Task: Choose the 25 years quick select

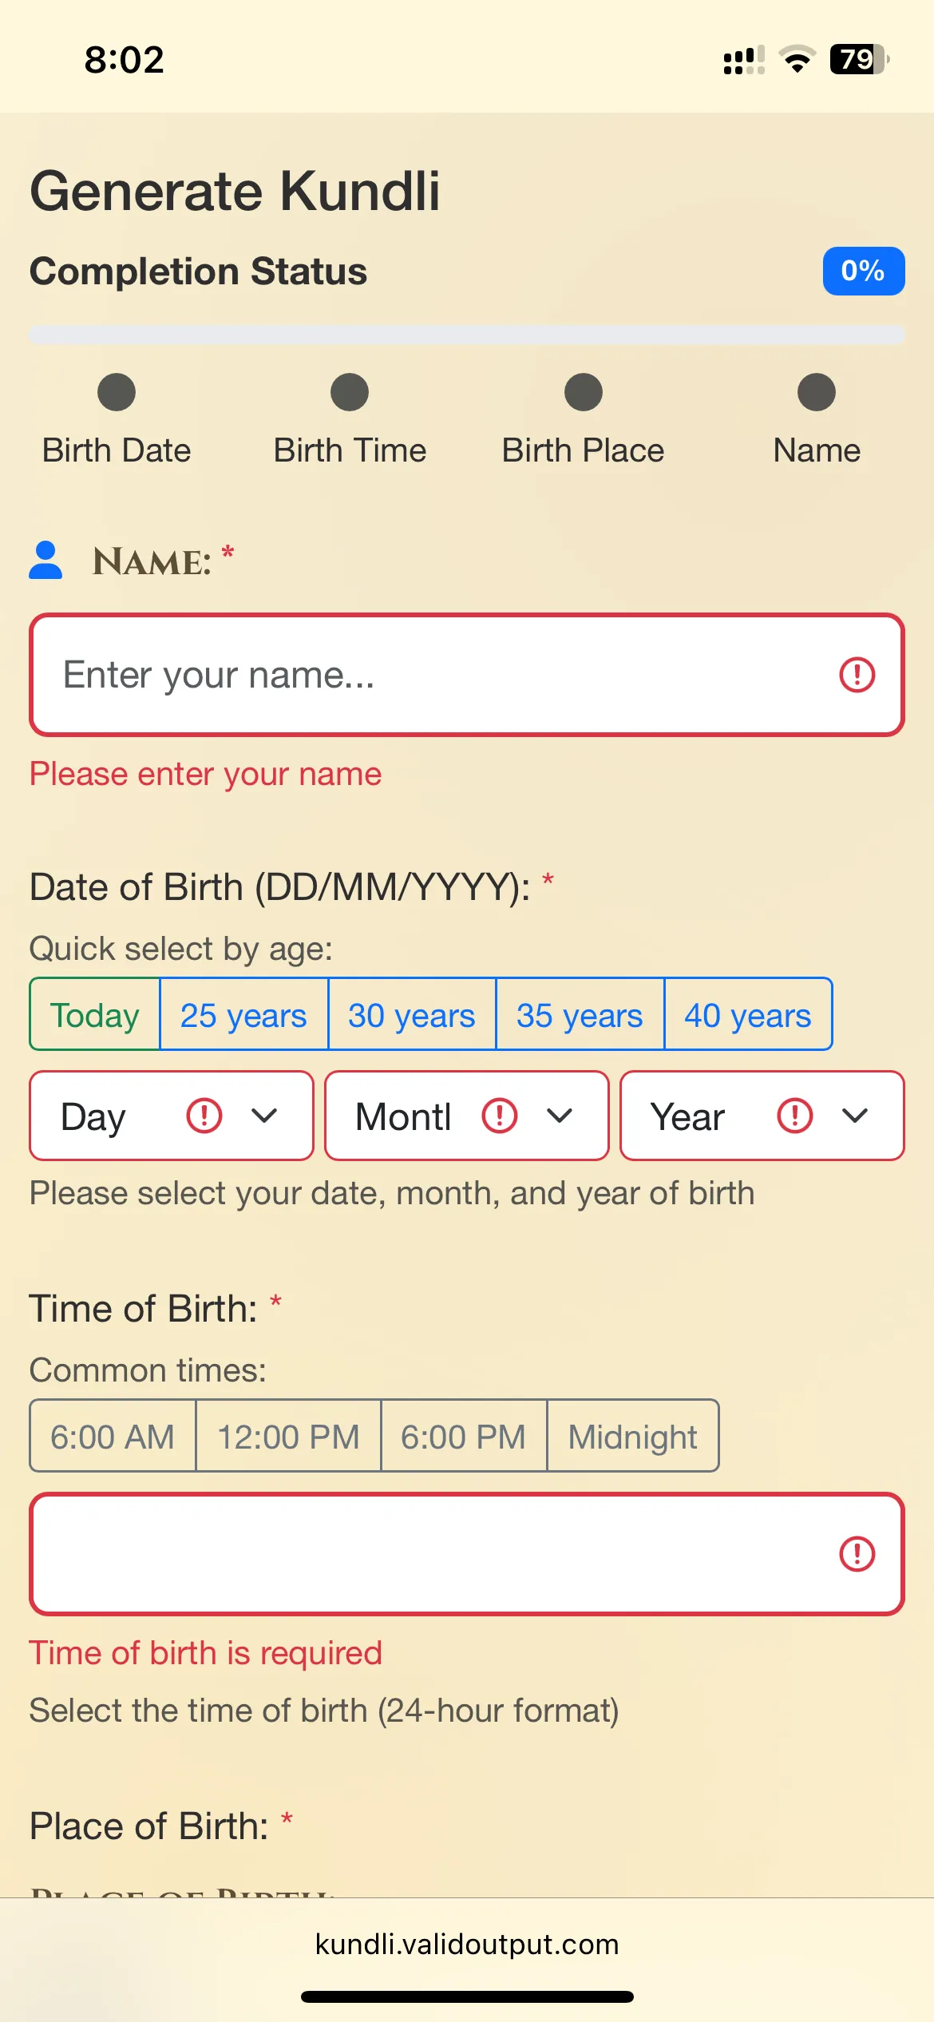Action: coord(243,1014)
